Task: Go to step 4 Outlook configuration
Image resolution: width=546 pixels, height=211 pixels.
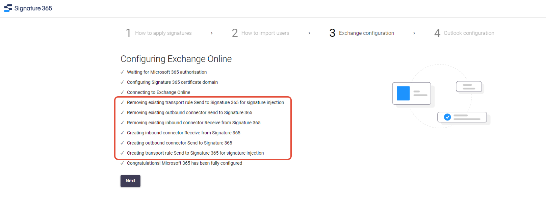Action: pos(464,33)
